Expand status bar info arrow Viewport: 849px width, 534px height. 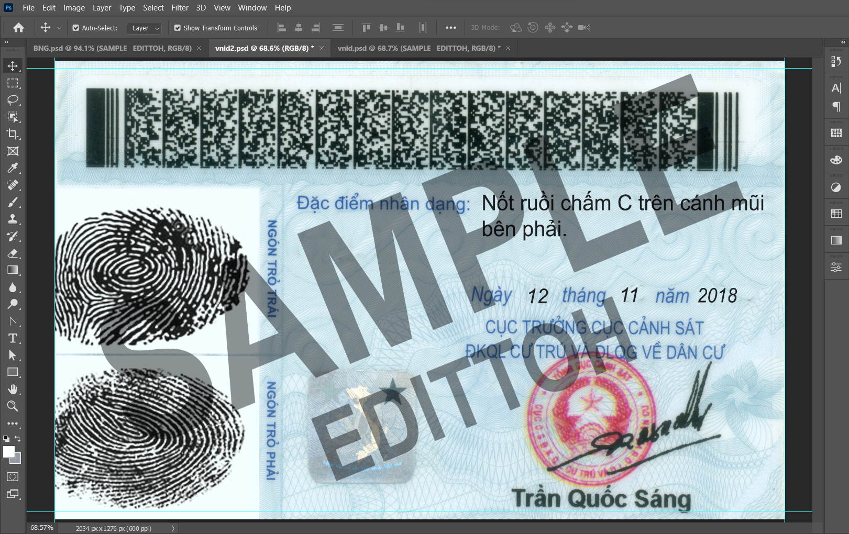pos(173,528)
